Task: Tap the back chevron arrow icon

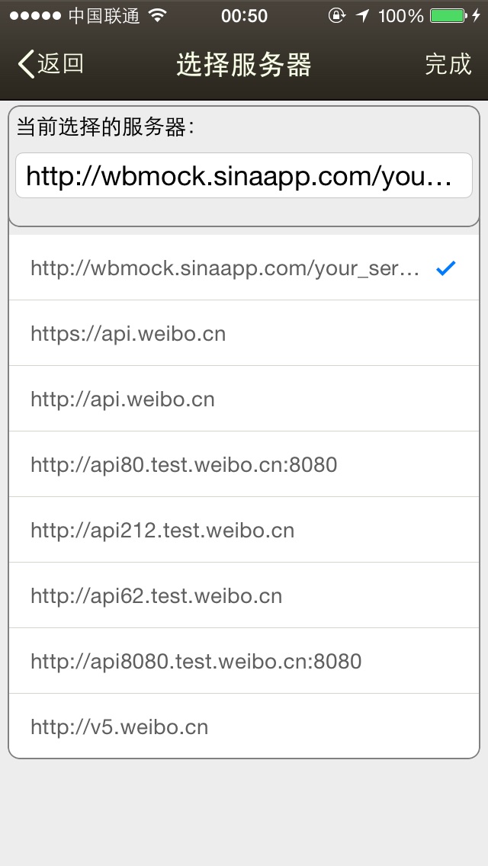Action: click(26, 63)
